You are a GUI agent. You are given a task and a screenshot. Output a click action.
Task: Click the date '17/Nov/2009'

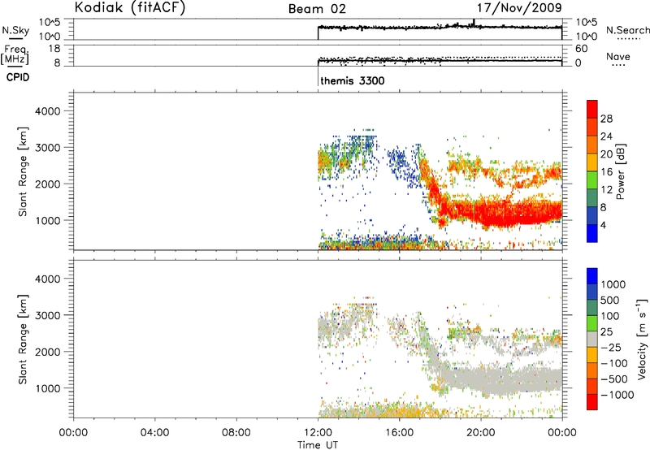[x=519, y=7]
